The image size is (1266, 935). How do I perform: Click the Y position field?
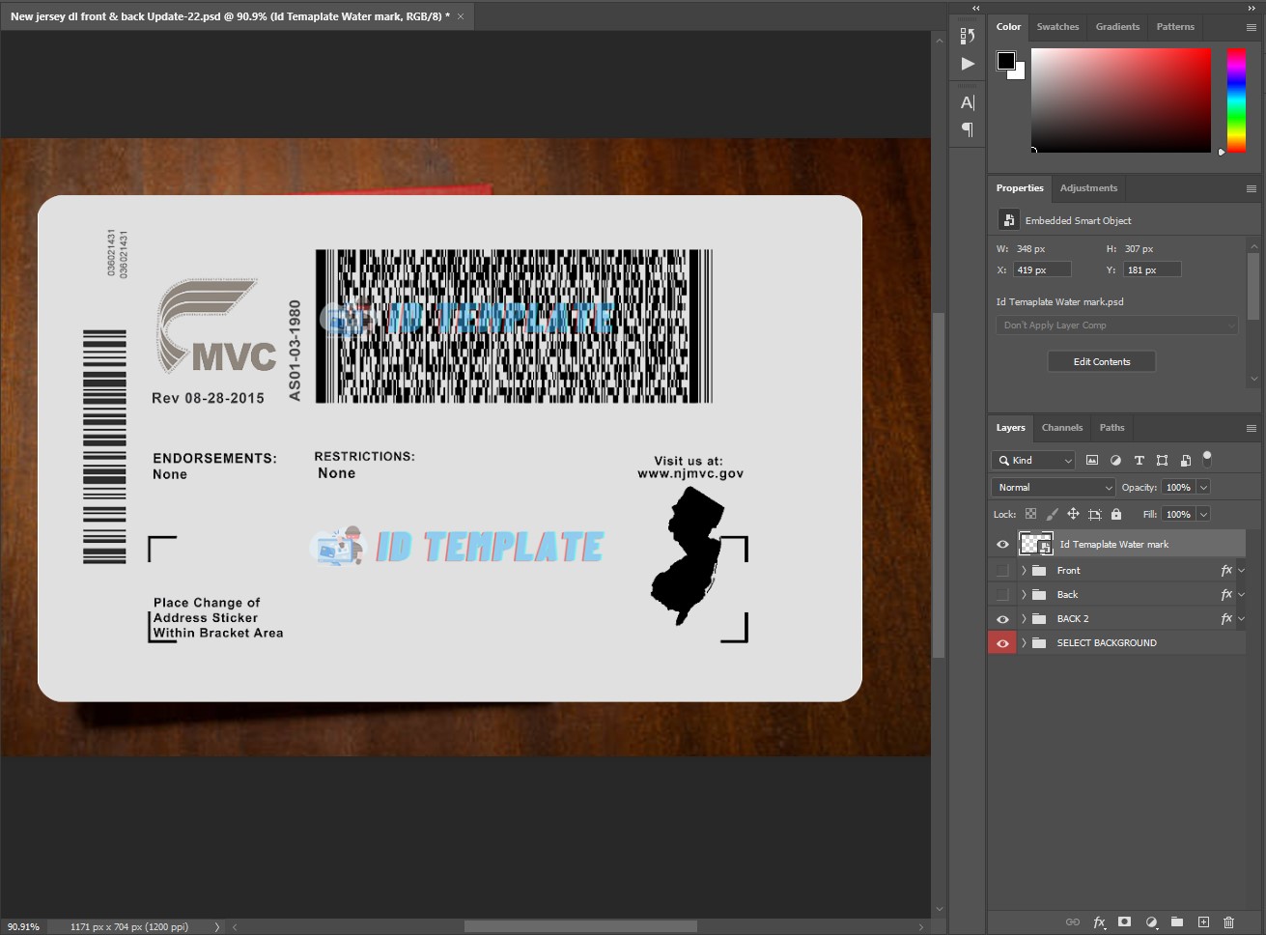tap(1151, 270)
